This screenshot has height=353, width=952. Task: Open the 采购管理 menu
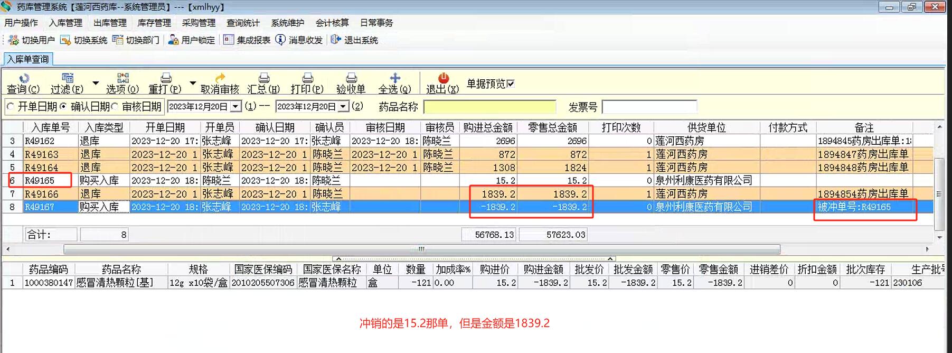[x=199, y=23]
